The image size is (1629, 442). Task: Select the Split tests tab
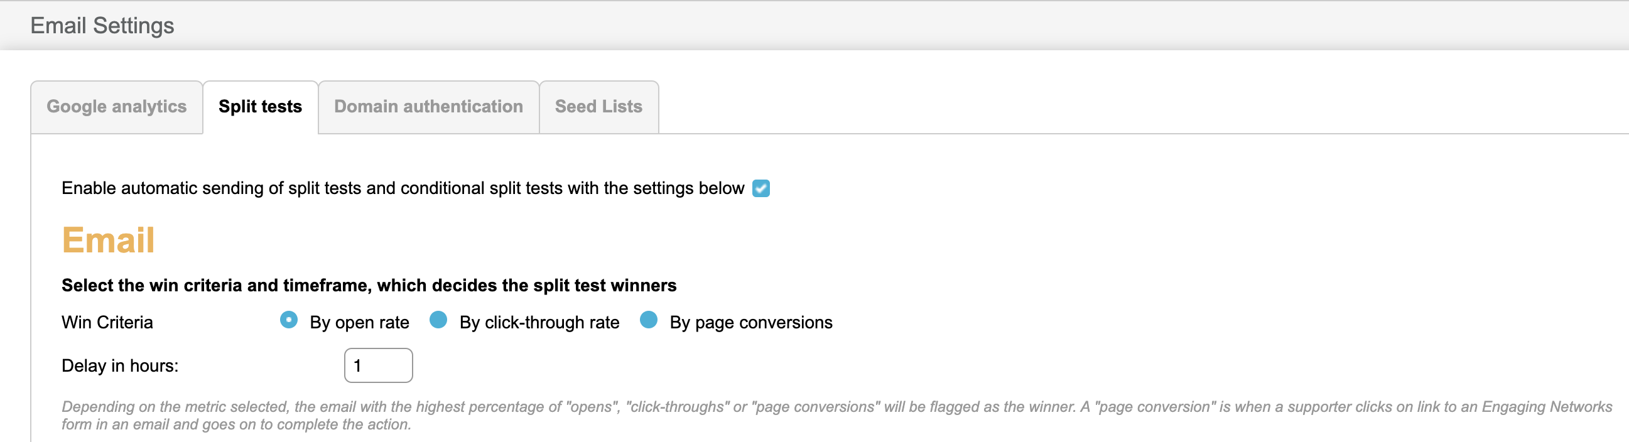[260, 107]
